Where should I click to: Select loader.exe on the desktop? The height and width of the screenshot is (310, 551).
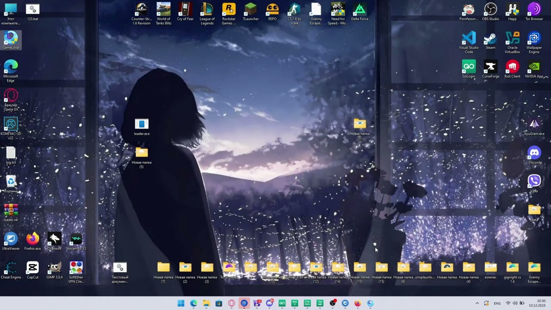point(142,127)
